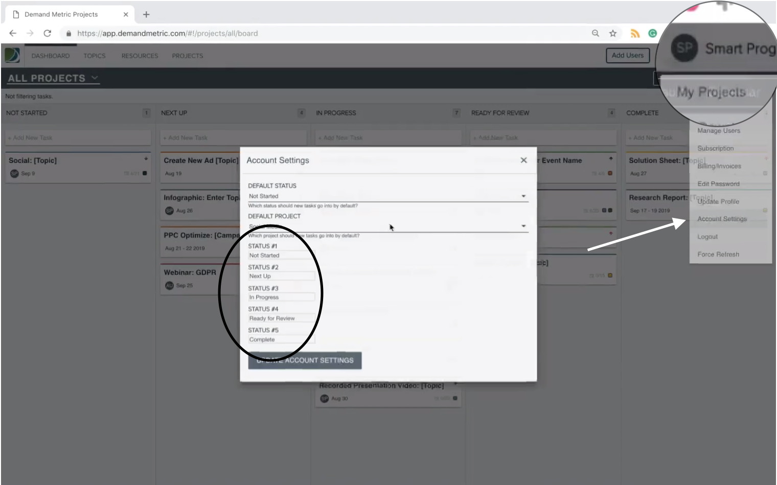777x485 pixels.
Task: Close the Account Settings dialog
Action: click(x=523, y=160)
